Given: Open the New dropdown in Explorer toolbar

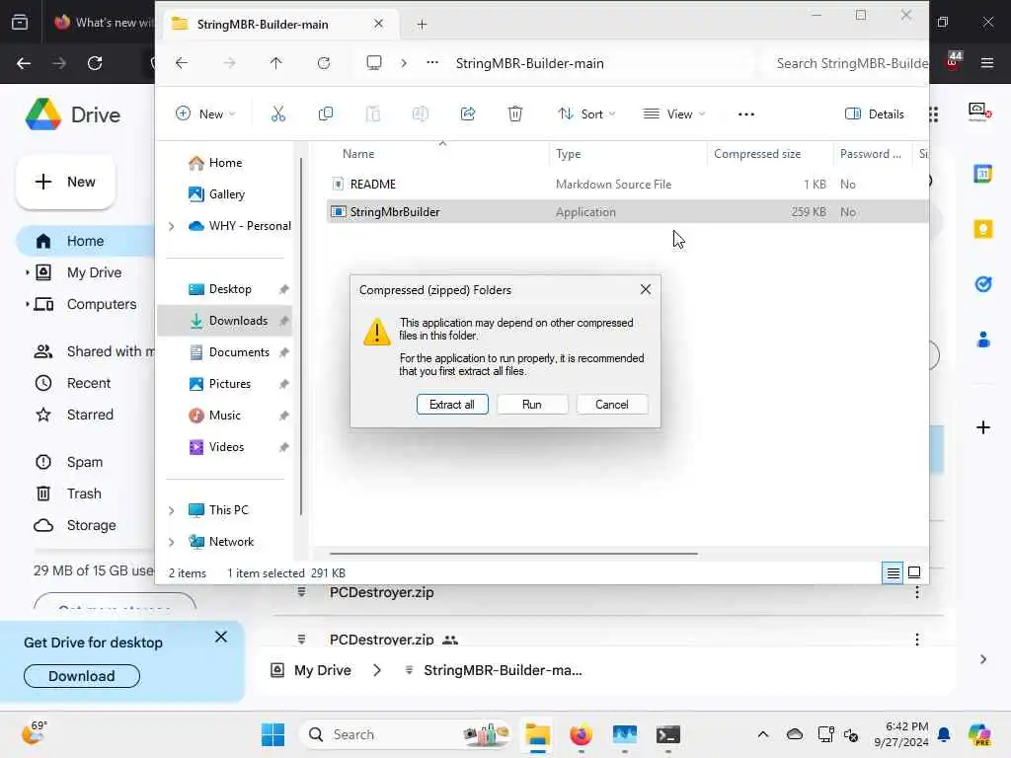Looking at the screenshot, I should pyautogui.click(x=205, y=114).
